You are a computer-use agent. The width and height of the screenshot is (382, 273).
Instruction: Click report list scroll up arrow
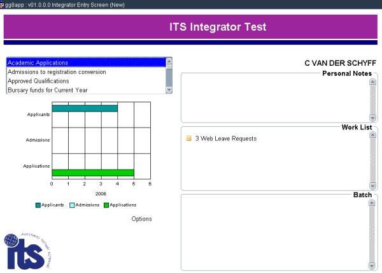pos(169,61)
